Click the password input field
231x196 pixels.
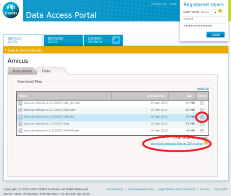pos(204,26)
